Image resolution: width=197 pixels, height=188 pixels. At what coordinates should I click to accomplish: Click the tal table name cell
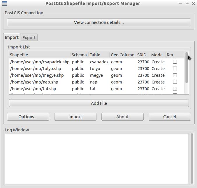93,88
